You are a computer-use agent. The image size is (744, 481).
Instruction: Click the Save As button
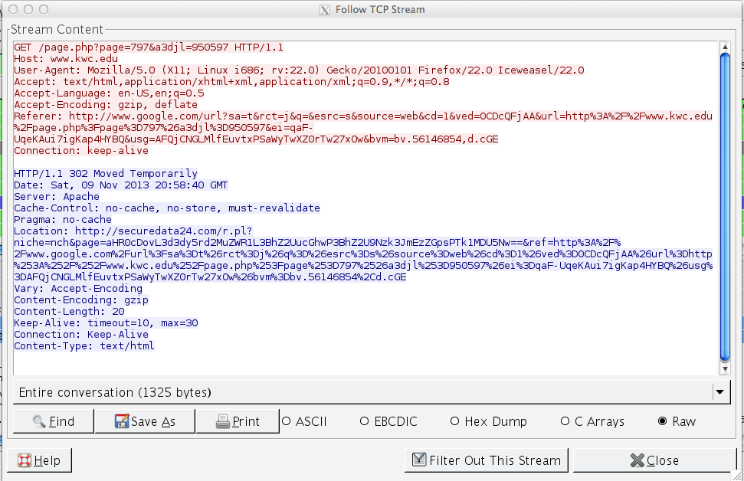[145, 421]
